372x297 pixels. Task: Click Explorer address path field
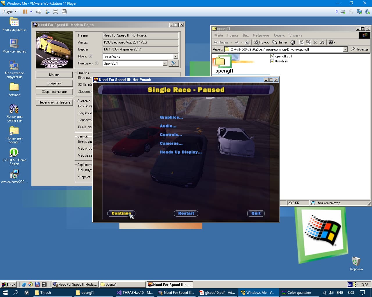pos(284,49)
